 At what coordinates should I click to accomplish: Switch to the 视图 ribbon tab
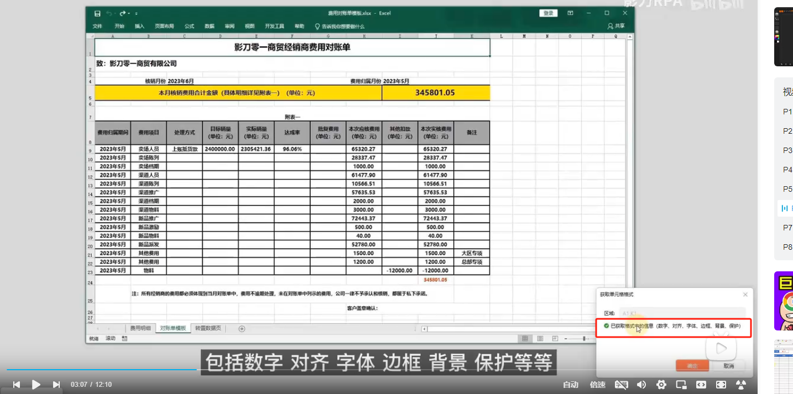(250, 26)
